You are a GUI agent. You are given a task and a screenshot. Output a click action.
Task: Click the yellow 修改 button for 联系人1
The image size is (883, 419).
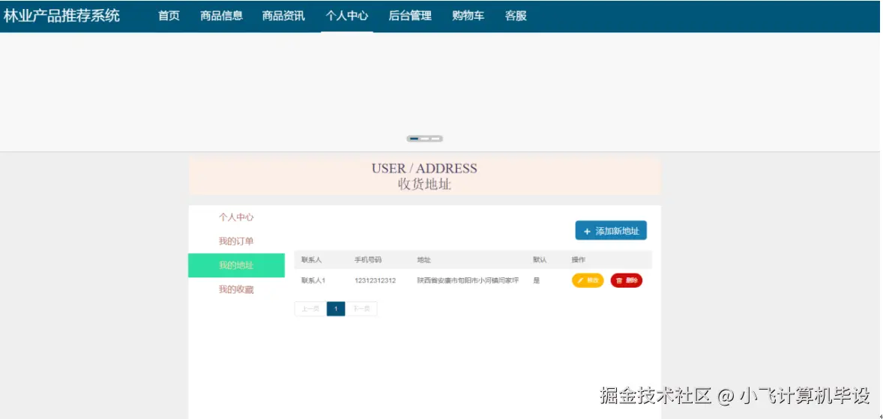click(588, 280)
